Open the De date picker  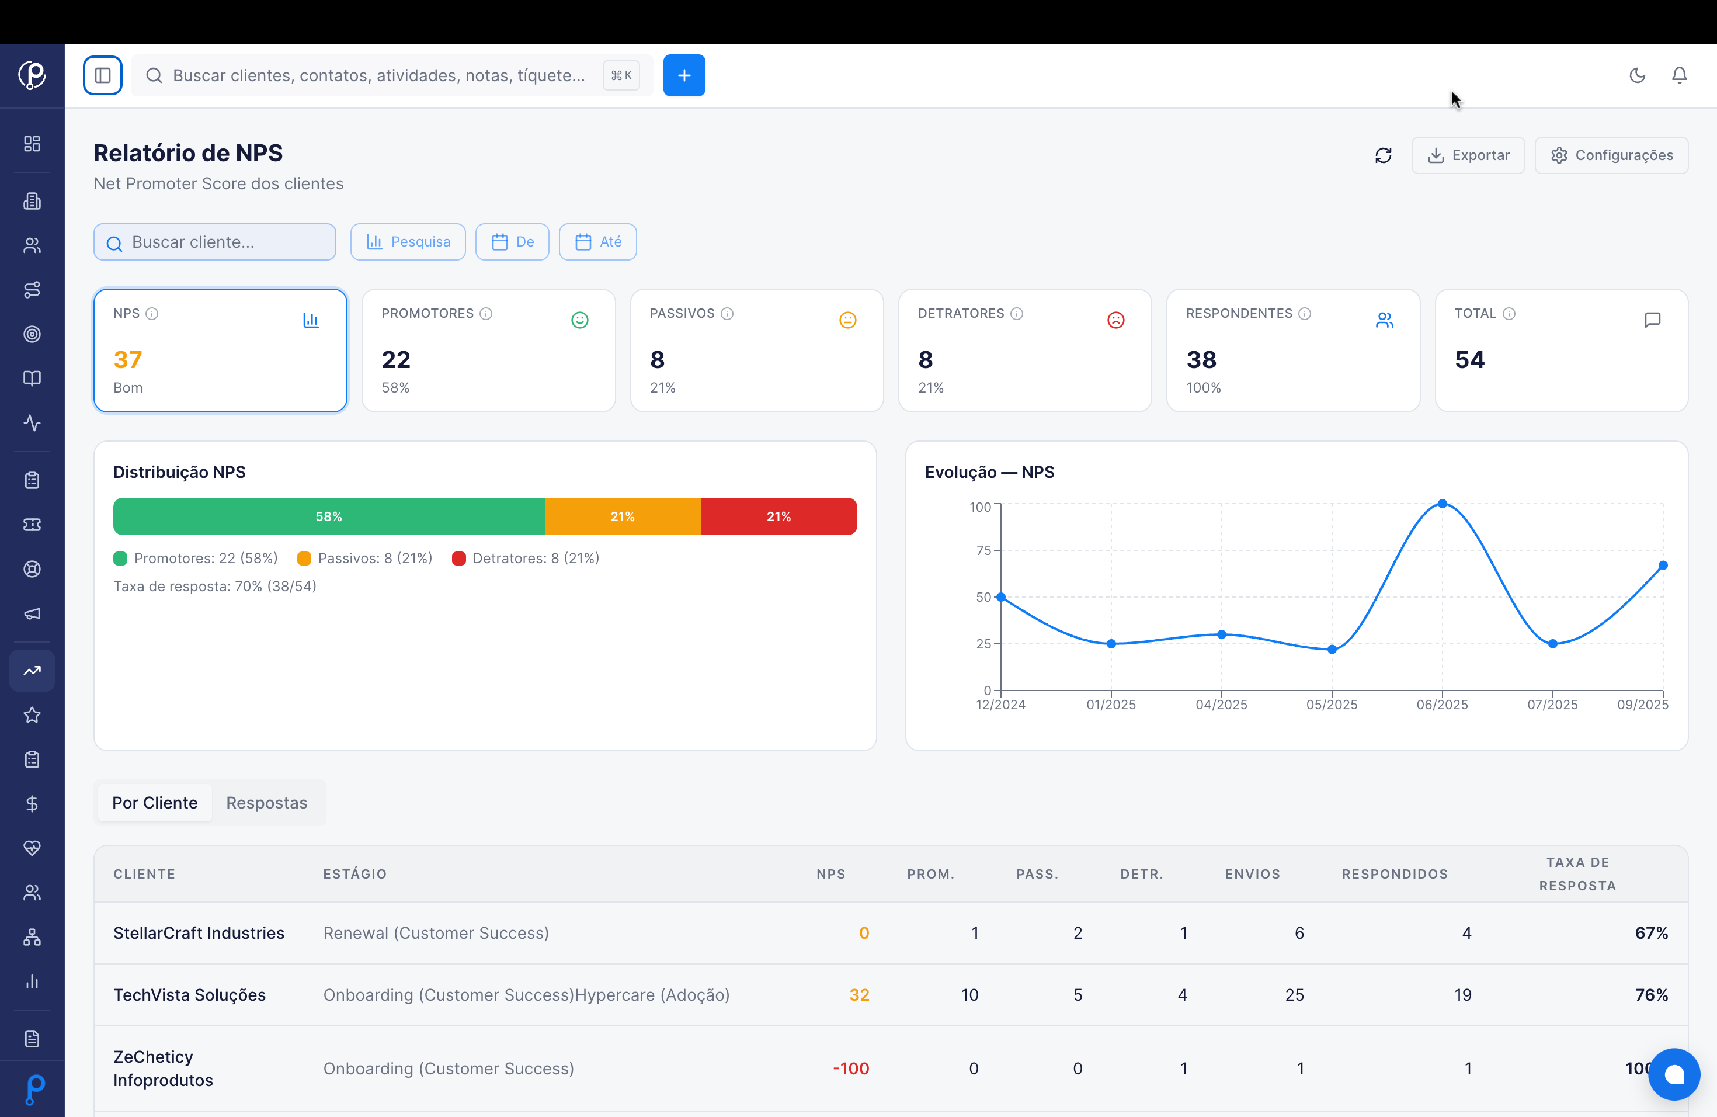pyautogui.click(x=512, y=242)
